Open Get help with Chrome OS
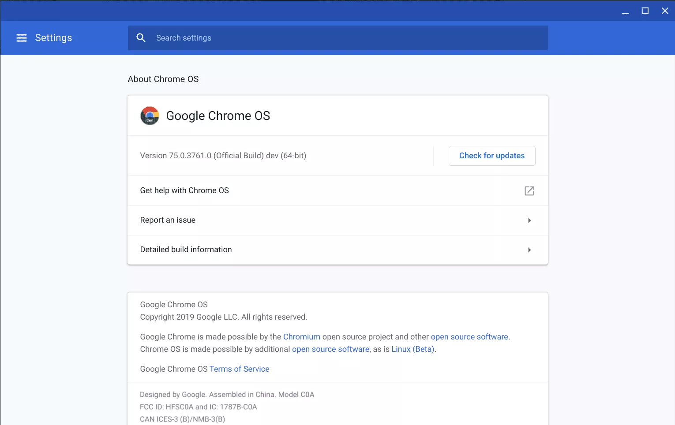The width and height of the screenshot is (675, 425). click(x=184, y=190)
